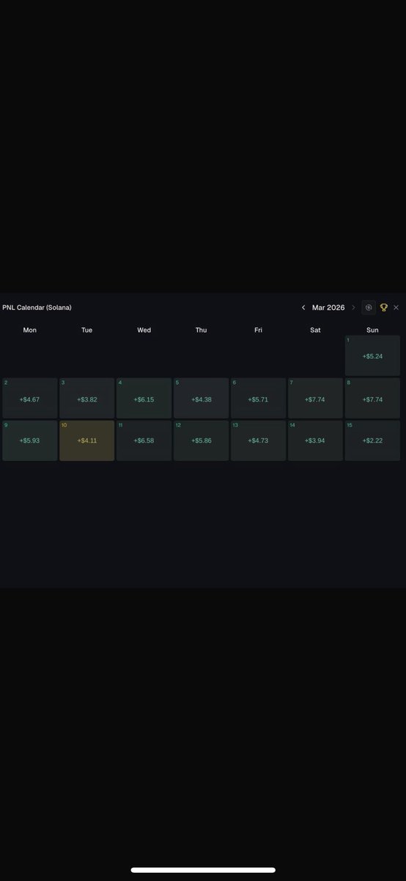The image size is (406, 881).
Task: Go to the previous month with left chevron
Action: [x=303, y=308]
